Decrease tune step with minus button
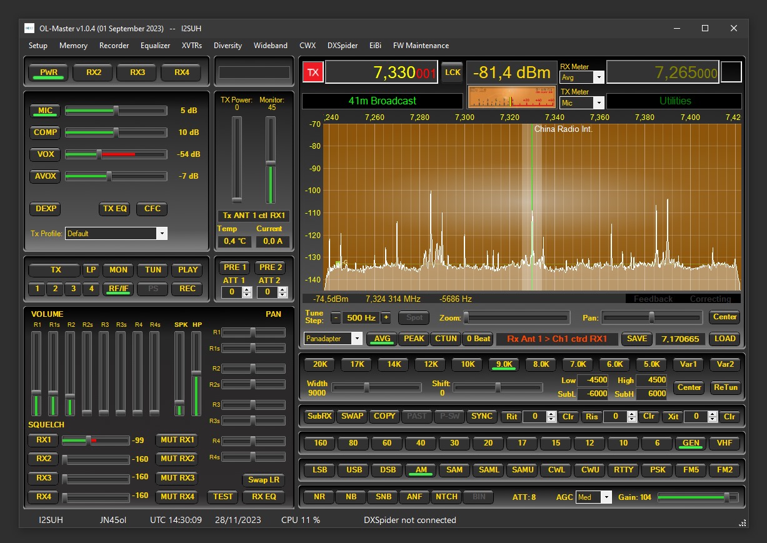The image size is (767, 543). tap(336, 317)
